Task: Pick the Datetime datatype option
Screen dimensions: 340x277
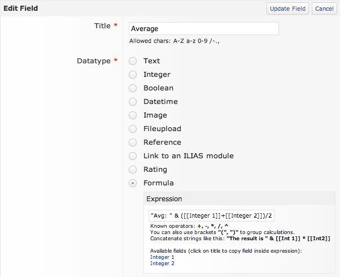Action: tap(133, 102)
